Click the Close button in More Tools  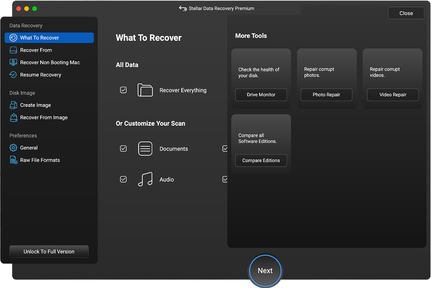[406, 13]
